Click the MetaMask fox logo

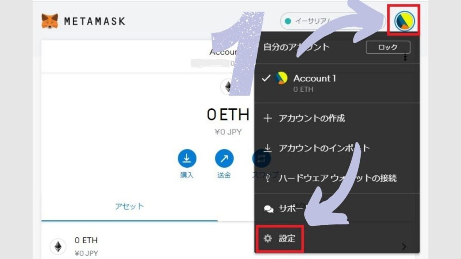click(50, 21)
